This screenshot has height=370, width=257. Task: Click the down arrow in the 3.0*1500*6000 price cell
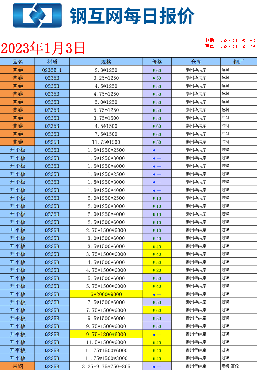point(154,239)
